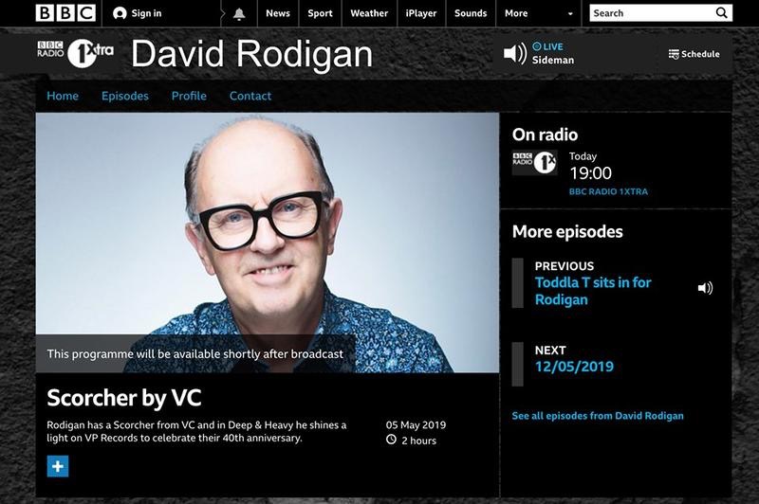Open the More menu in top navigation
759x504 pixels.
(516, 13)
